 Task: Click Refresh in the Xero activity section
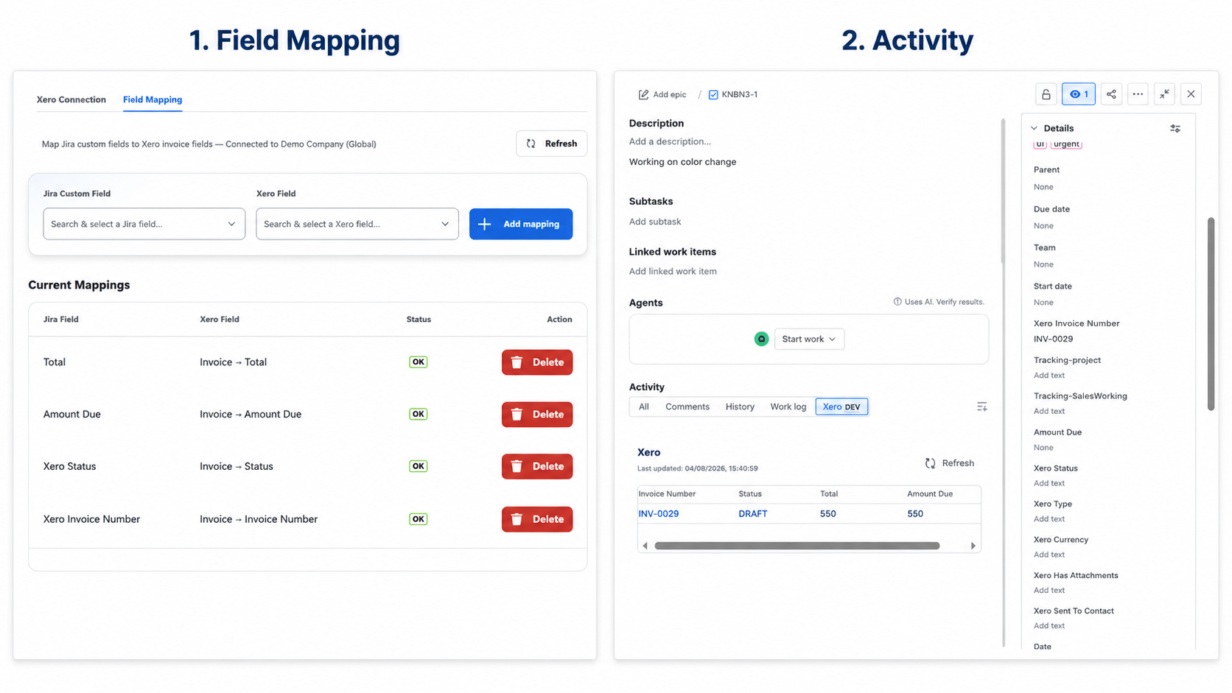[x=950, y=463]
